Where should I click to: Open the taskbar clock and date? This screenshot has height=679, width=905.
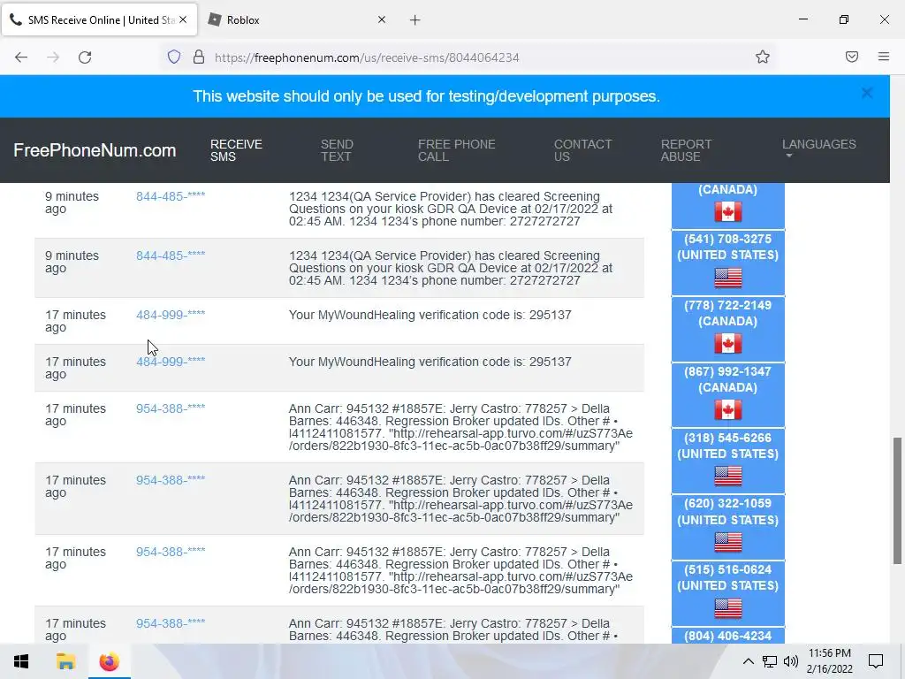(829, 661)
